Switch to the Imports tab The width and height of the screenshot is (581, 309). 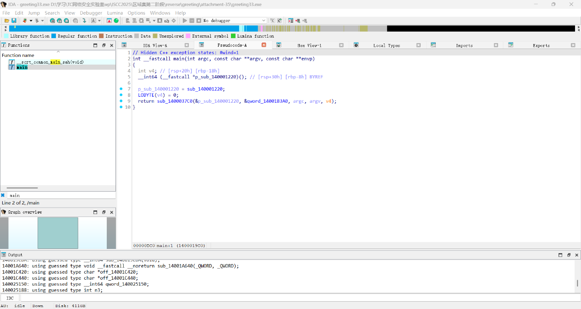coord(464,45)
